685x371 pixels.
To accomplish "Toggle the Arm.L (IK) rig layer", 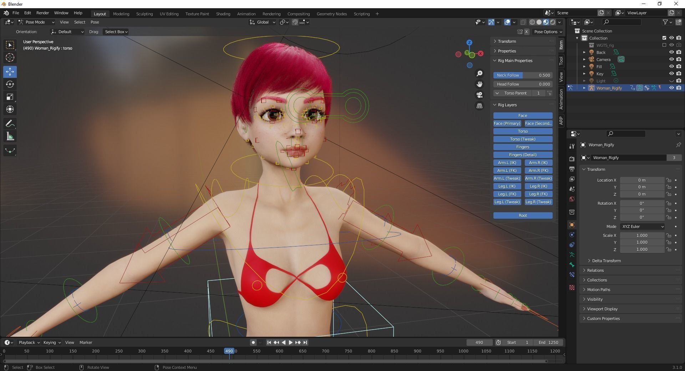I will [x=507, y=163].
